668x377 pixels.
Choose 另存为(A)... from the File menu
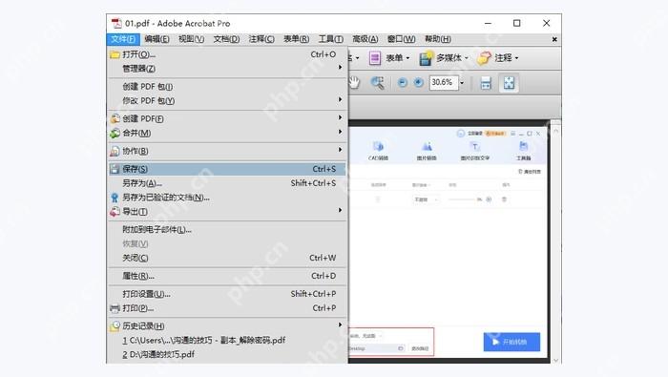(228, 183)
